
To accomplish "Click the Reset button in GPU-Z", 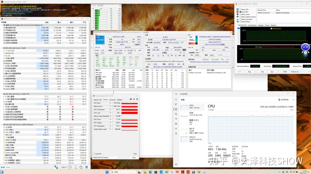I will [x=135, y=154].
